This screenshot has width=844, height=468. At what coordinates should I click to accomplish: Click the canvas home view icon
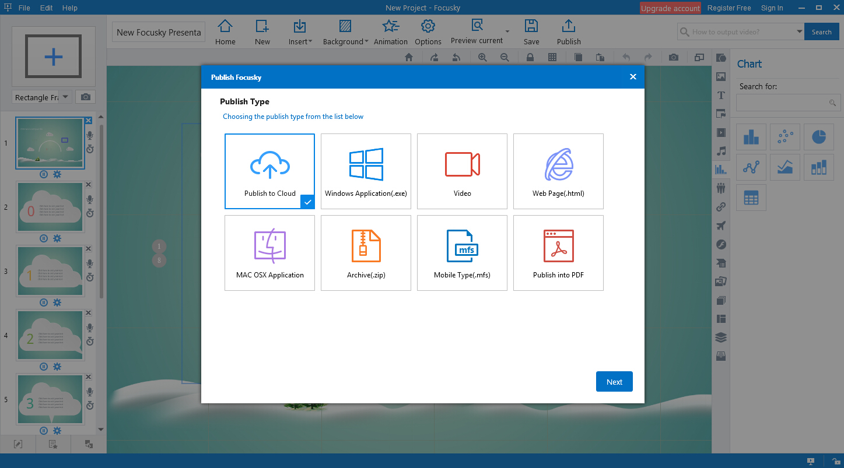click(409, 57)
